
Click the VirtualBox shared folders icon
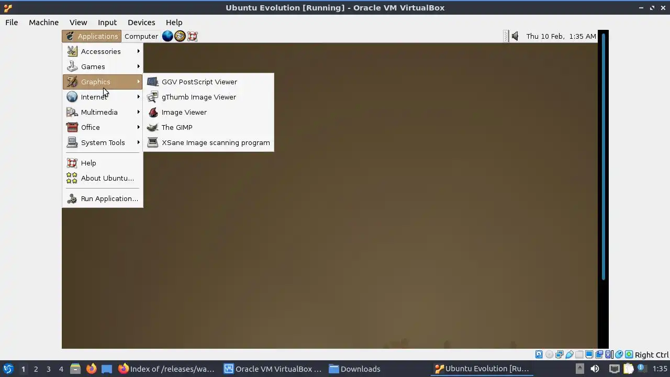[x=579, y=354]
